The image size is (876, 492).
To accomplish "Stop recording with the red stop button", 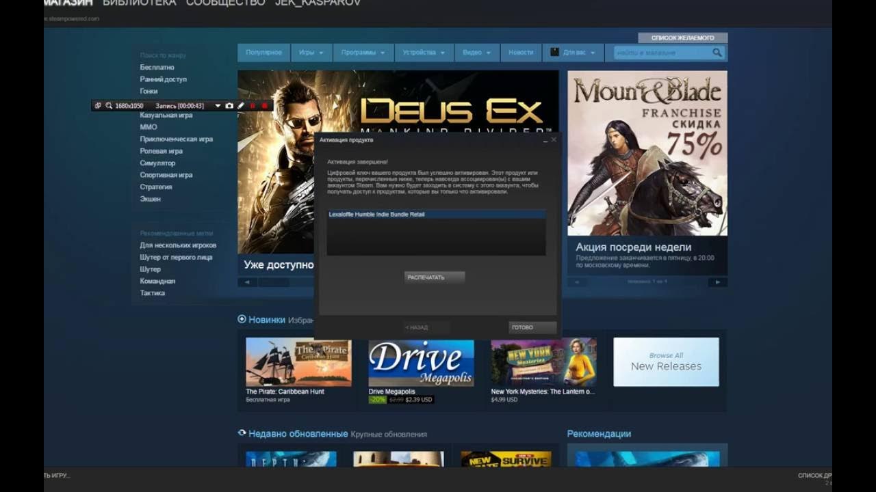I will coord(265,106).
